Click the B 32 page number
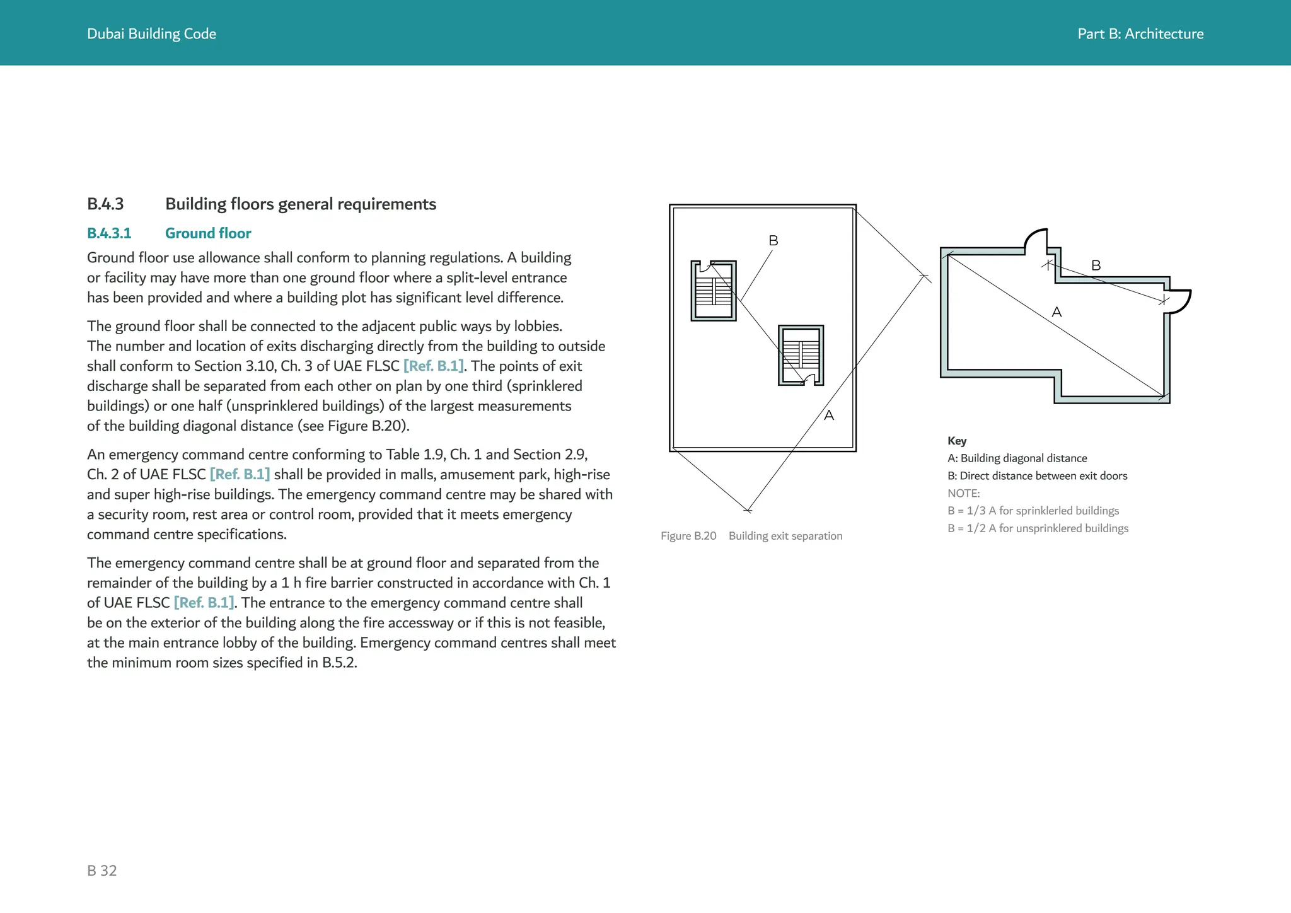 click(x=102, y=871)
